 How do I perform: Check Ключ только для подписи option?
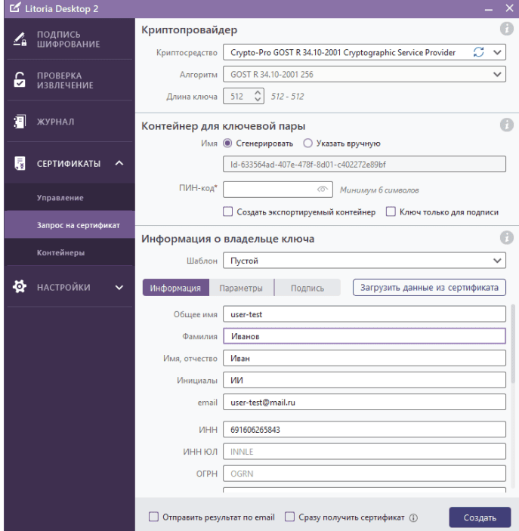tap(391, 212)
